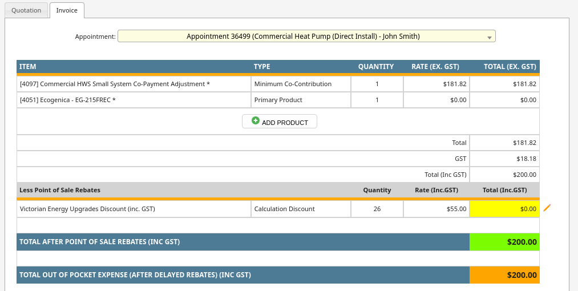Screen dimensions: 578x291
Task: Edit the discount quantity of 26
Action: click(377, 209)
